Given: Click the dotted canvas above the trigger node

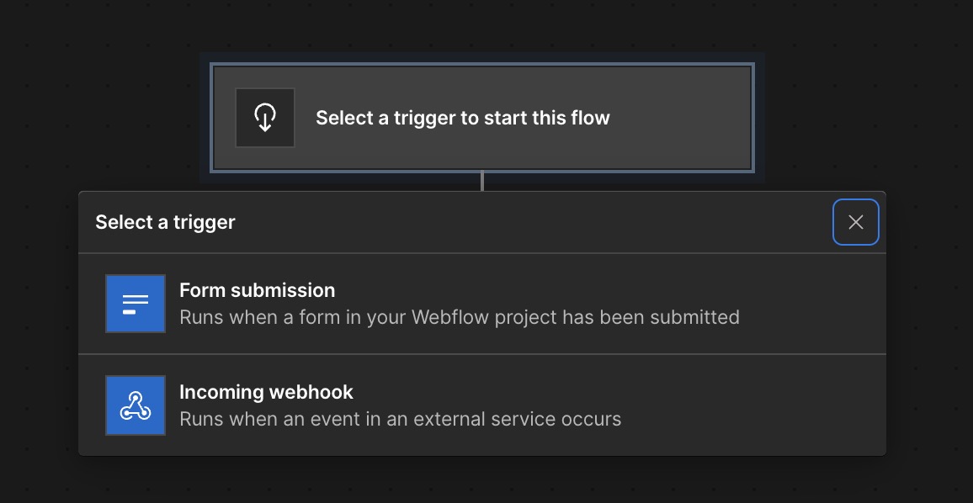Looking at the screenshot, I should tap(482, 25).
